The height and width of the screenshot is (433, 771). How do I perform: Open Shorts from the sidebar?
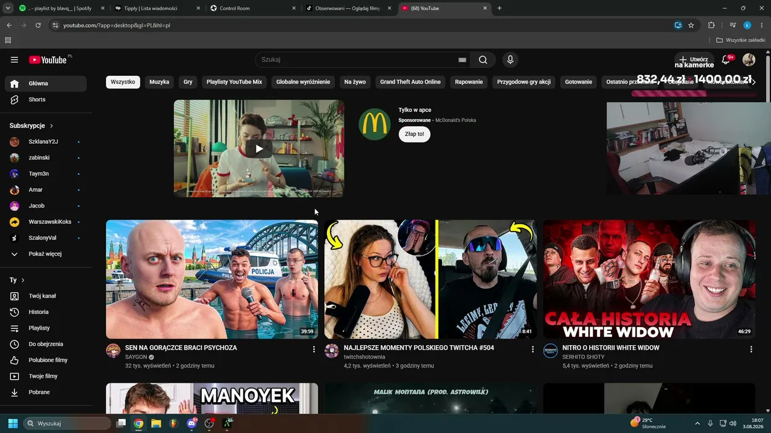[x=46, y=99]
